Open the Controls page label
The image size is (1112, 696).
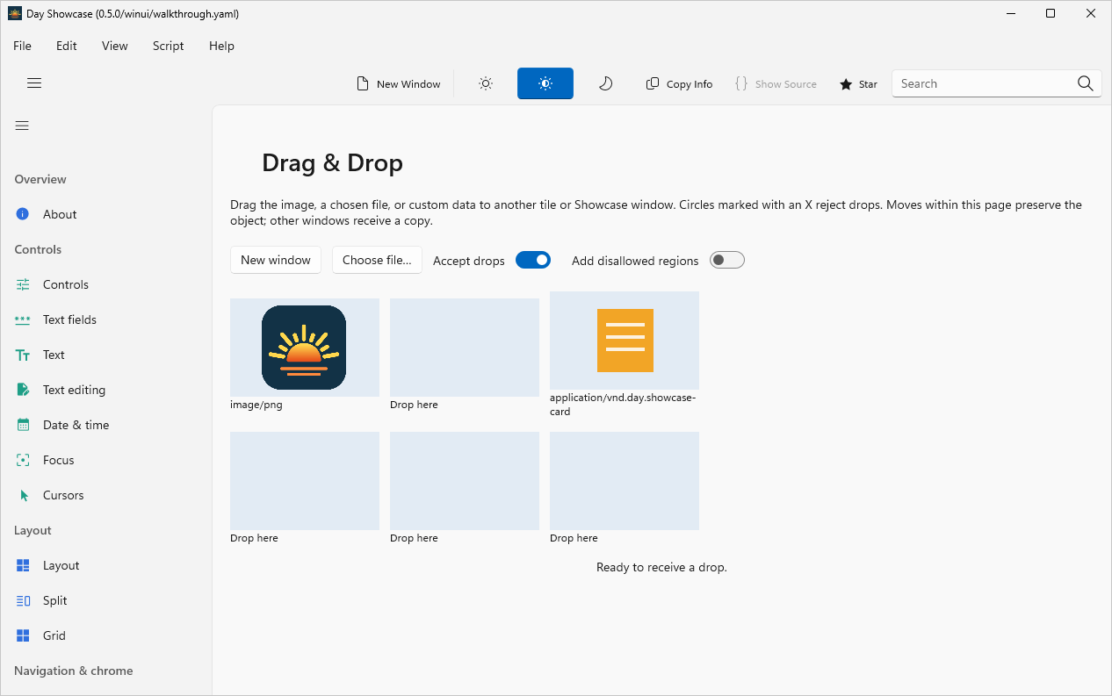tap(66, 284)
